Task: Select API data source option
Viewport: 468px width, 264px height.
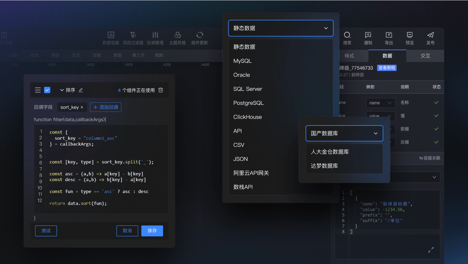Action: click(263, 131)
